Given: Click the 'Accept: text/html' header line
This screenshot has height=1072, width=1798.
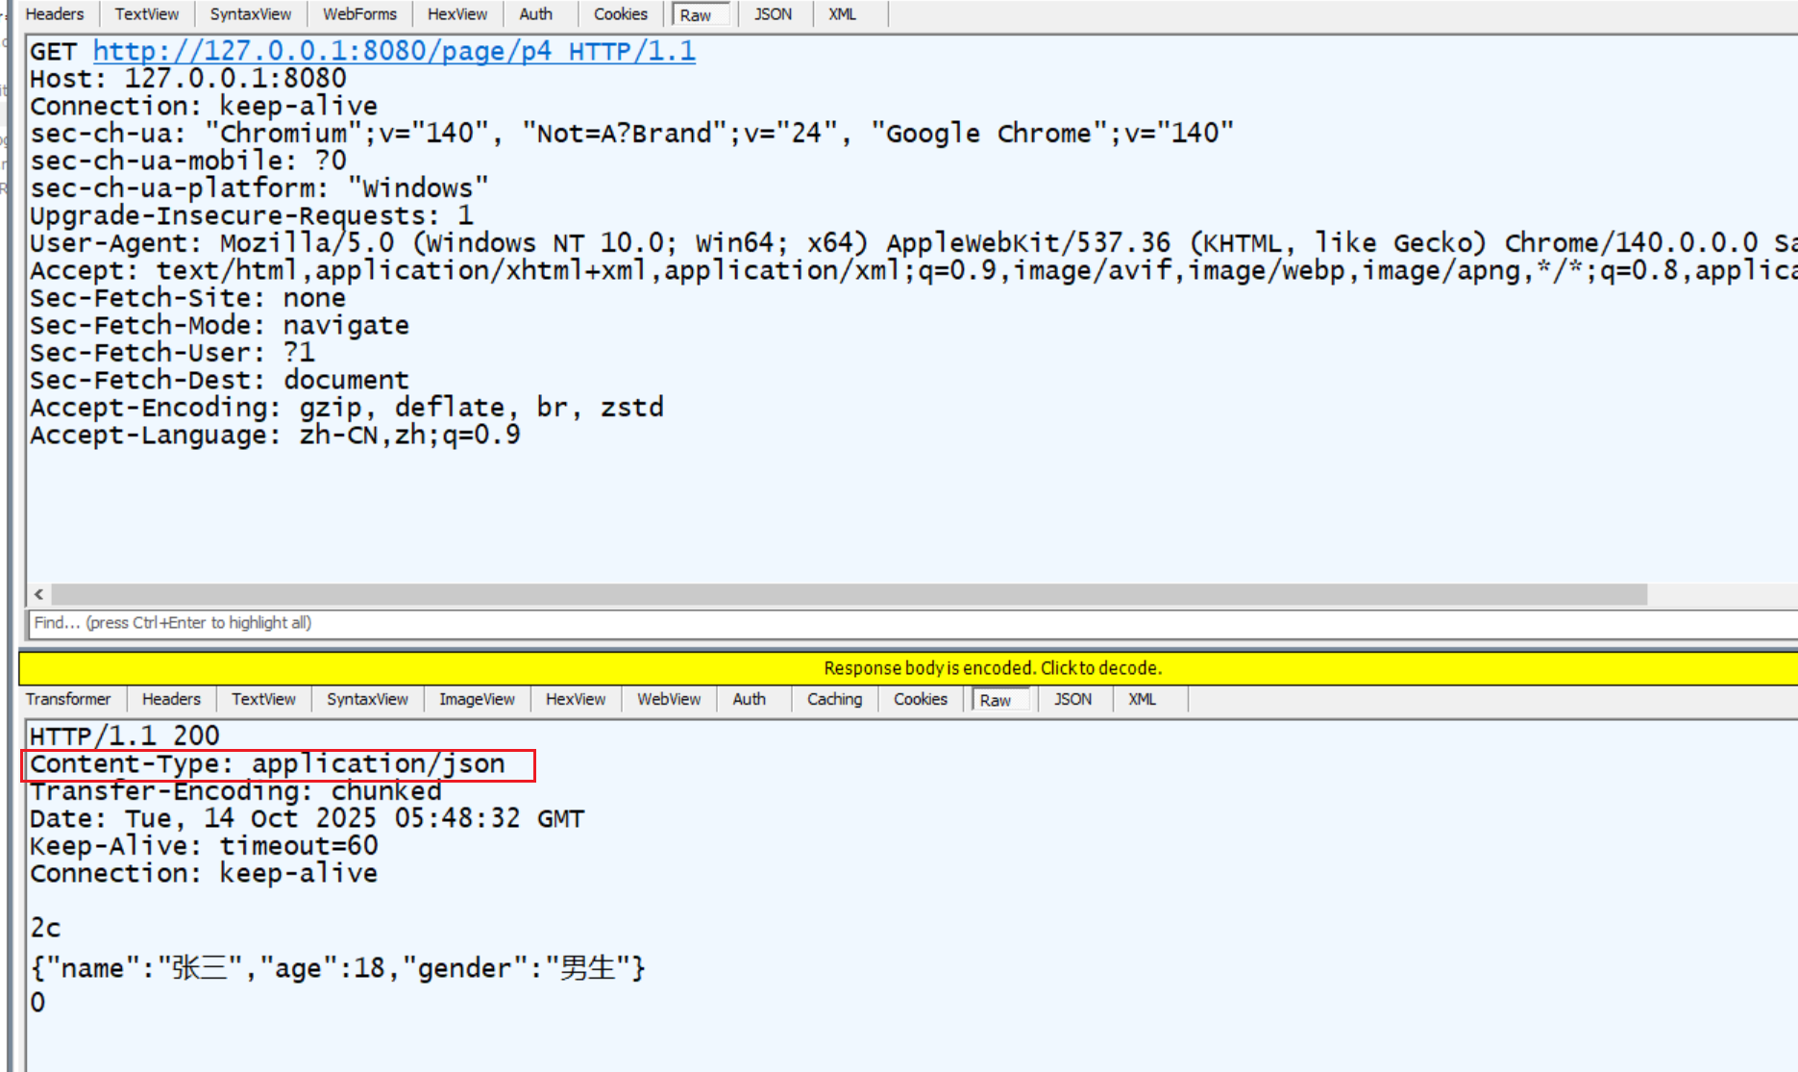Looking at the screenshot, I should [913, 270].
